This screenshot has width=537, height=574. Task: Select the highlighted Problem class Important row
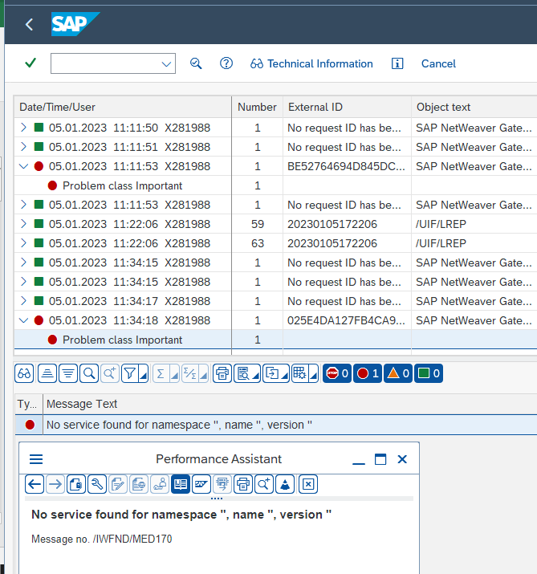275,340
